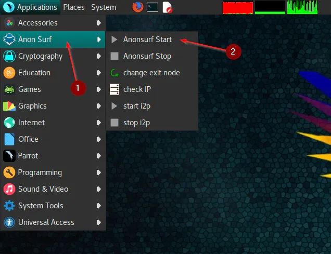The width and height of the screenshot is (331, 254).
Task: Open the Places menu
Action: pyautogui.click(x=74, y=7)
